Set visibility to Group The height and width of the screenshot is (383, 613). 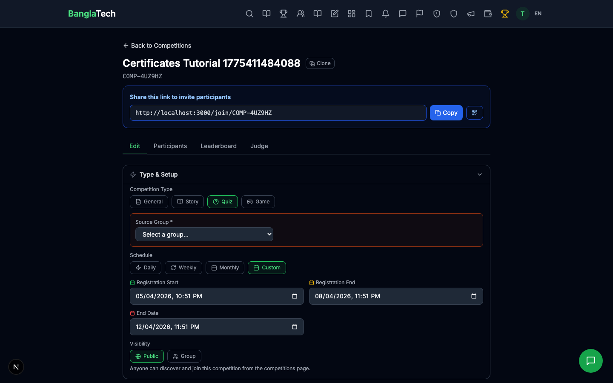[184, 356]
